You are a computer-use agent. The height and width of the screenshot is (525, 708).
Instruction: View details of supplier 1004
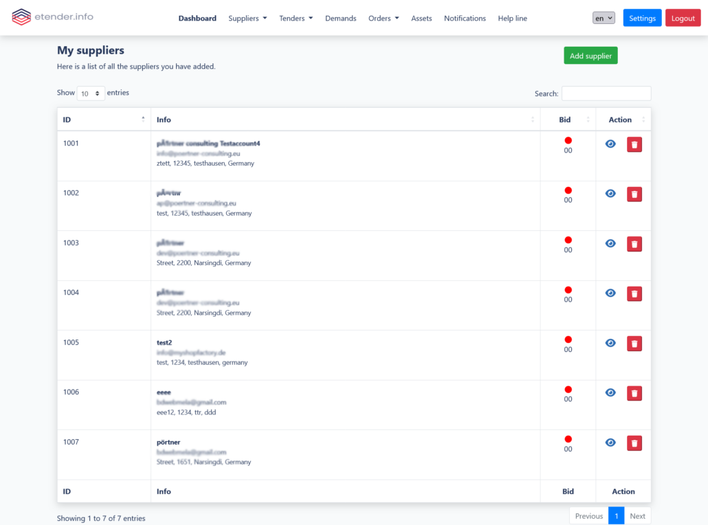click(610, 293)
